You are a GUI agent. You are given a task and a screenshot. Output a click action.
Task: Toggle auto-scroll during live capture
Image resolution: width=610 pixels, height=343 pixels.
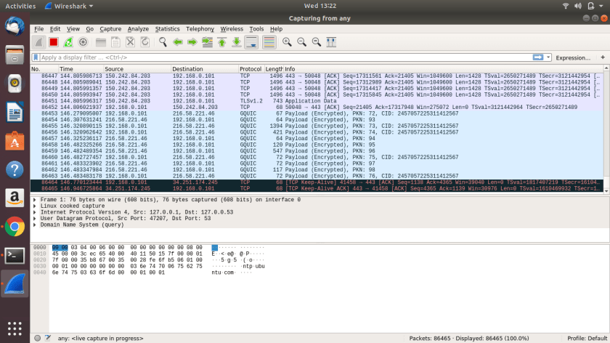251,42
